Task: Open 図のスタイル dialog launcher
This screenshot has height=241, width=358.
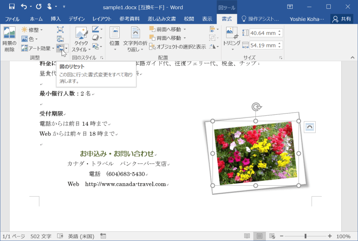Action: [x=102, y=58]
